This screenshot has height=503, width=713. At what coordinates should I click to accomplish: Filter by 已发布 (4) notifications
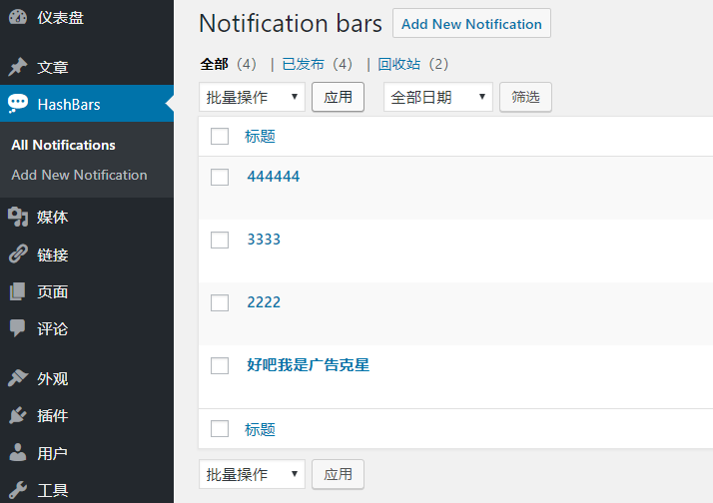pyautogui.click(x=318, y=64)
